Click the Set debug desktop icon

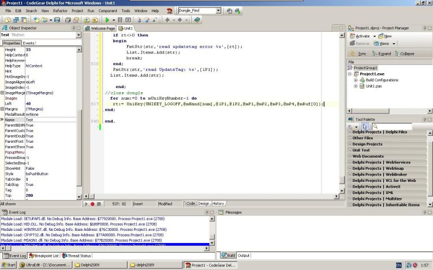[237, 11]
